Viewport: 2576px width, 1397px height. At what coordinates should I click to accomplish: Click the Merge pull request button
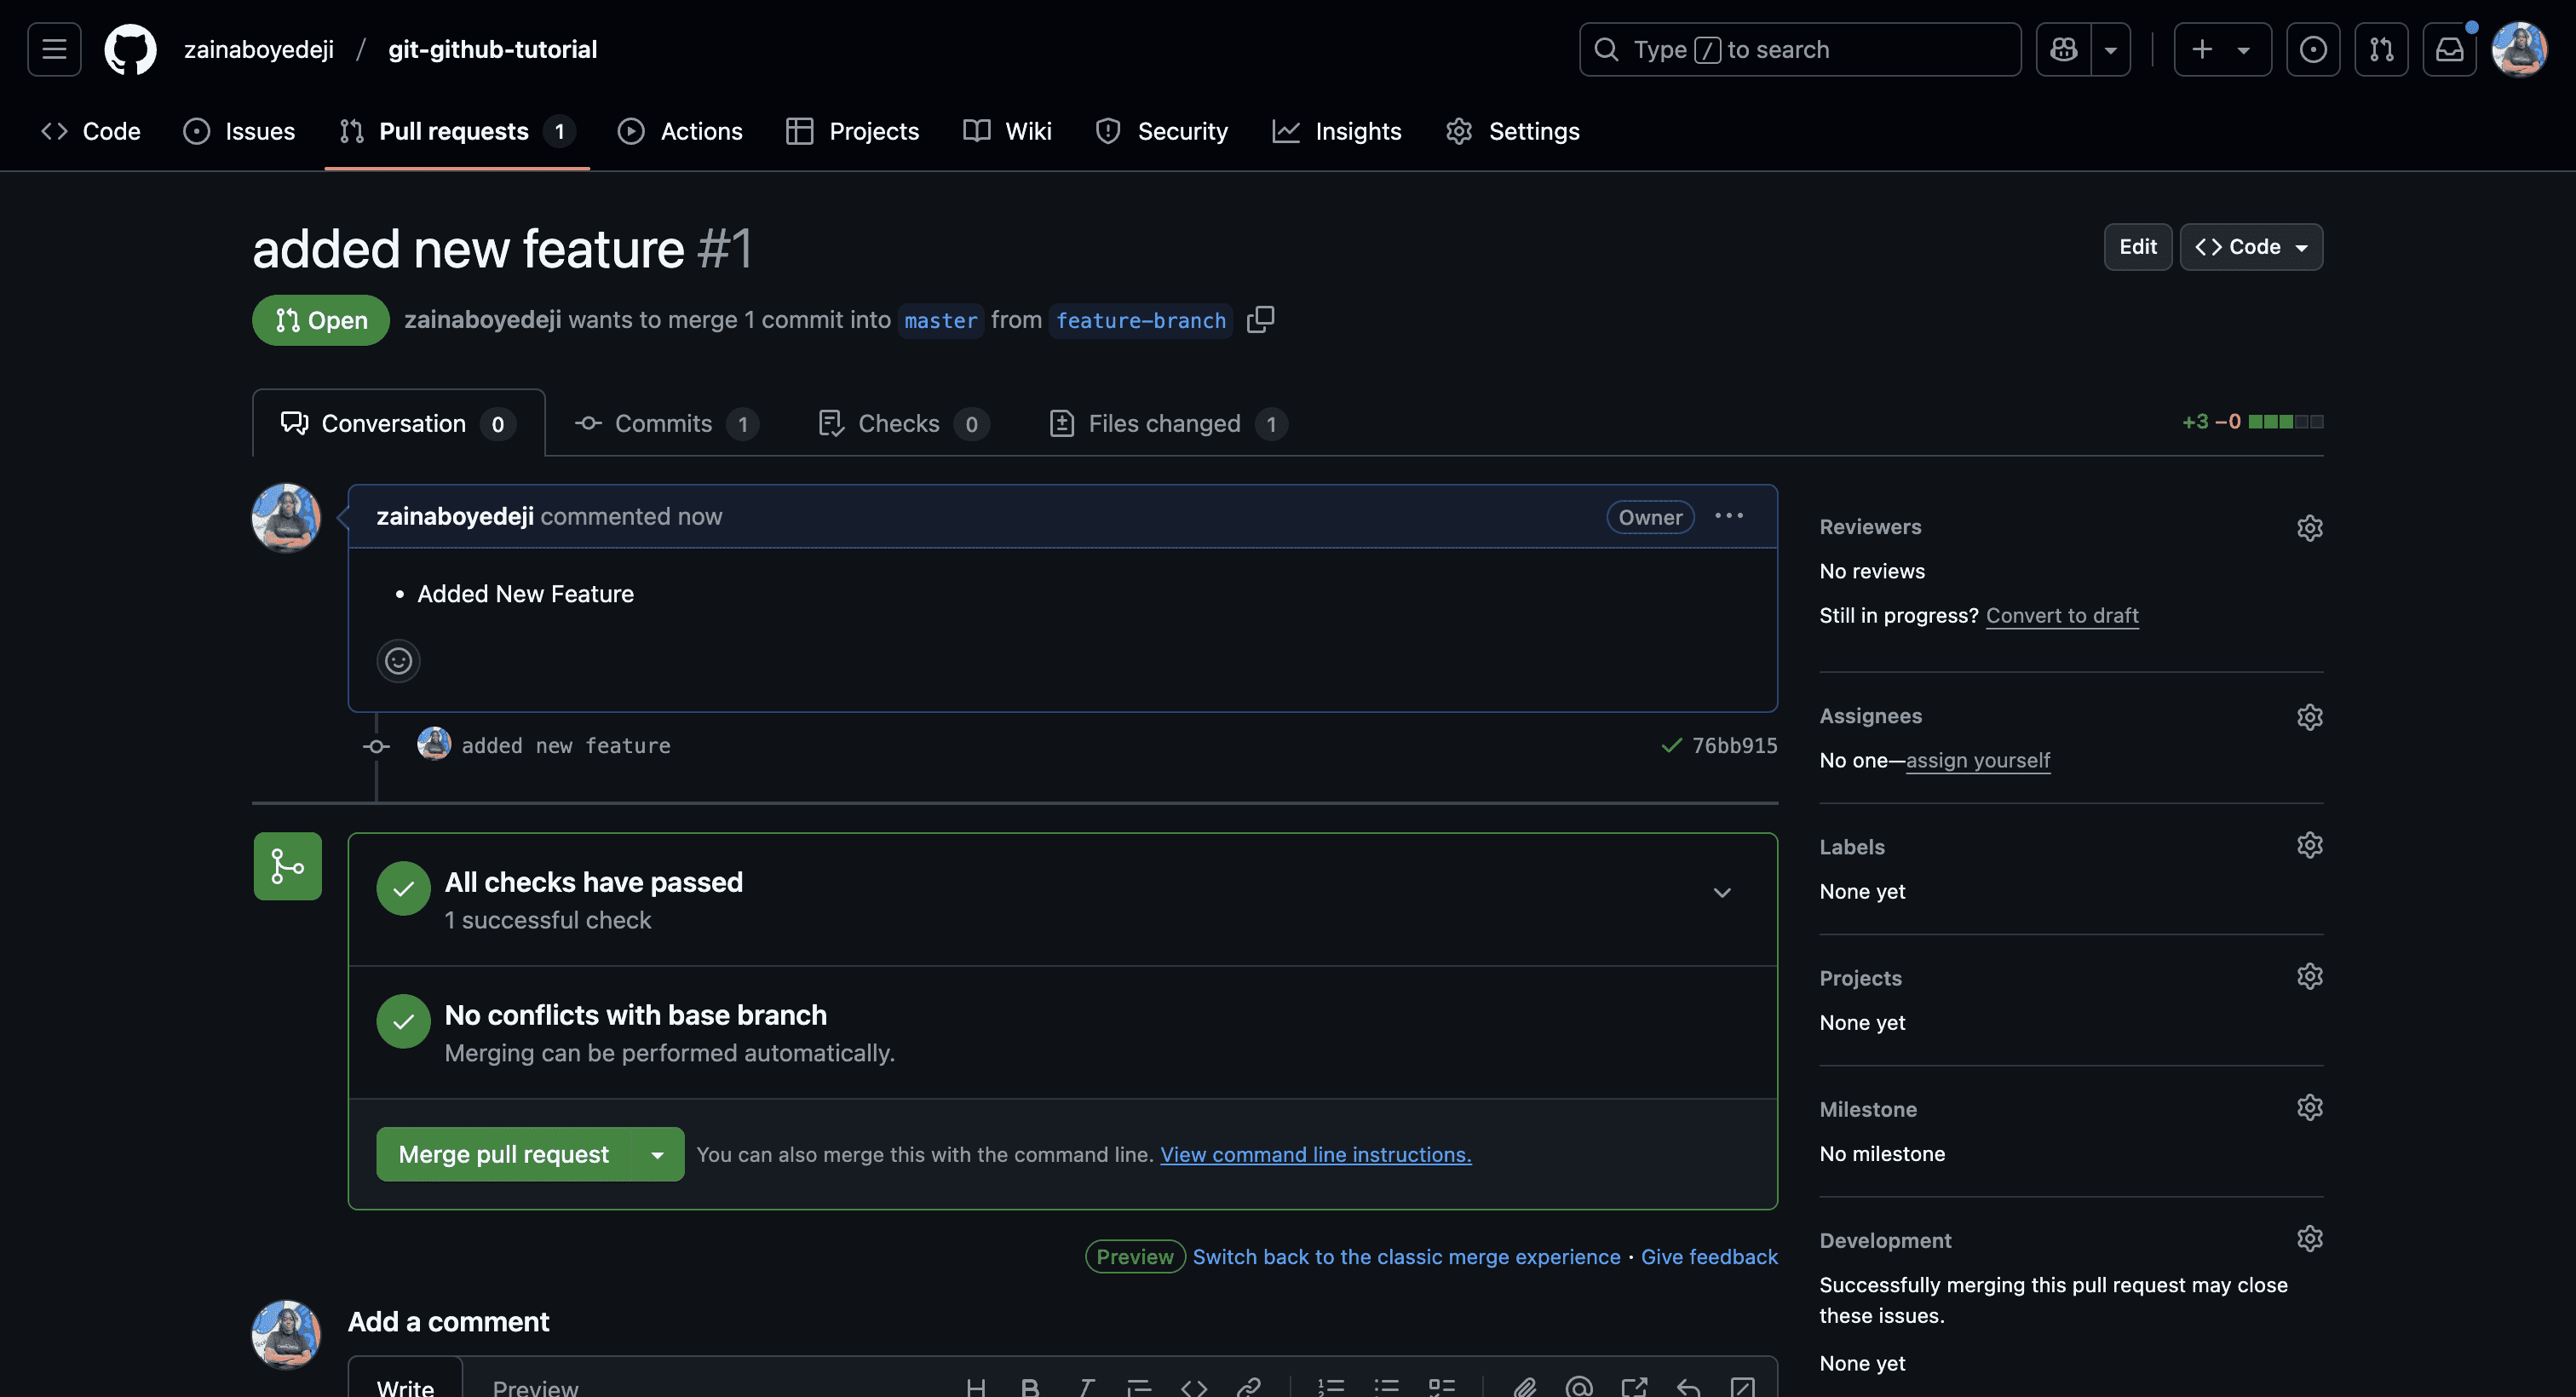click(503, 1154)
